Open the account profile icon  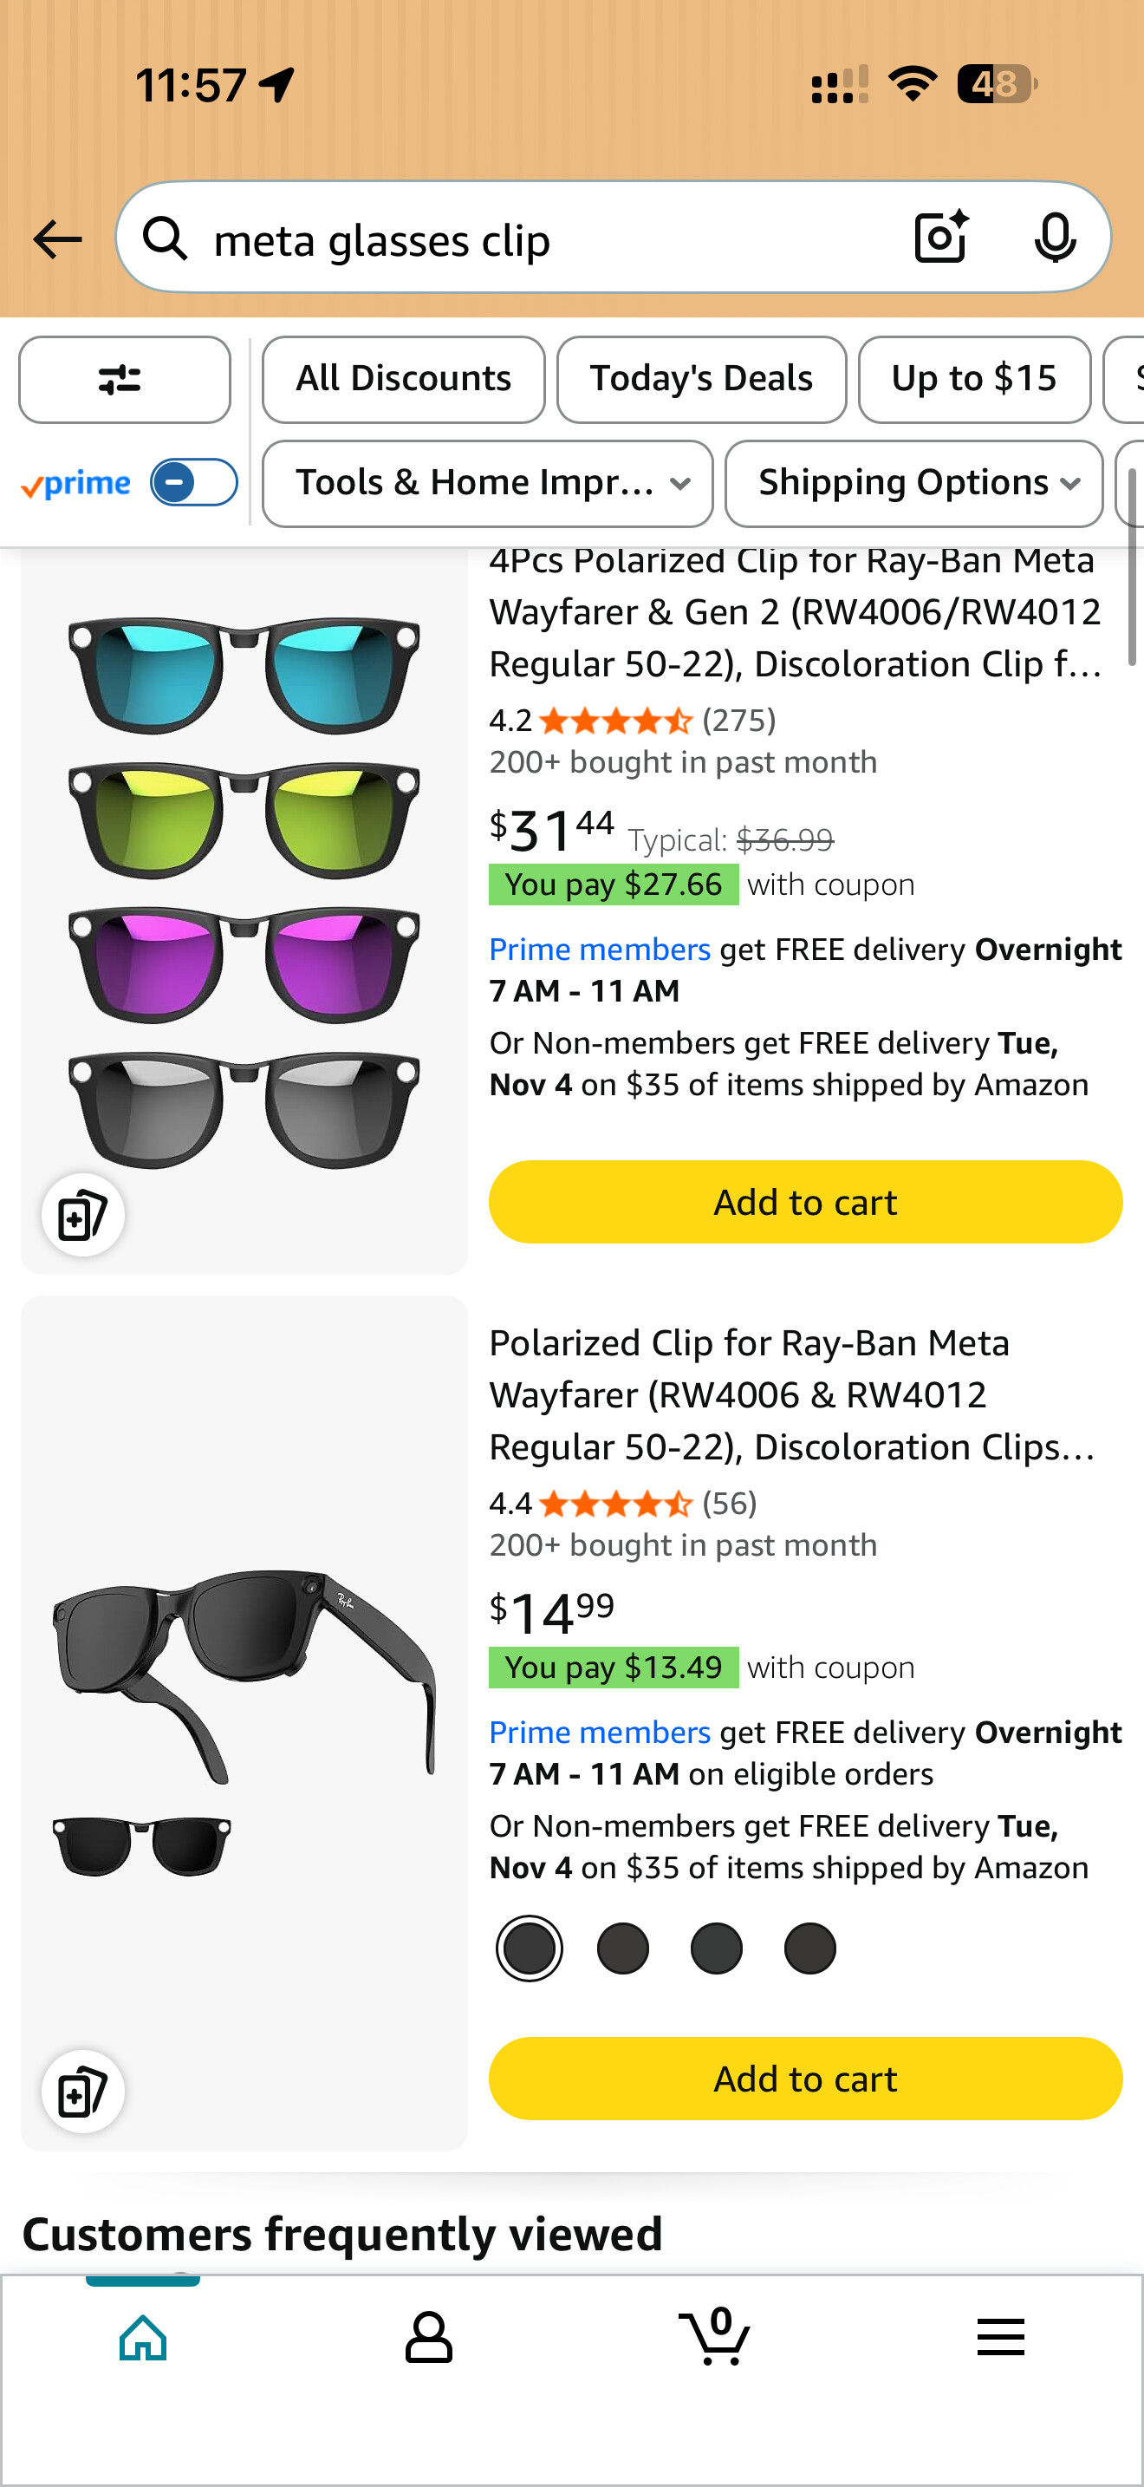click(x=428, y=2337)
